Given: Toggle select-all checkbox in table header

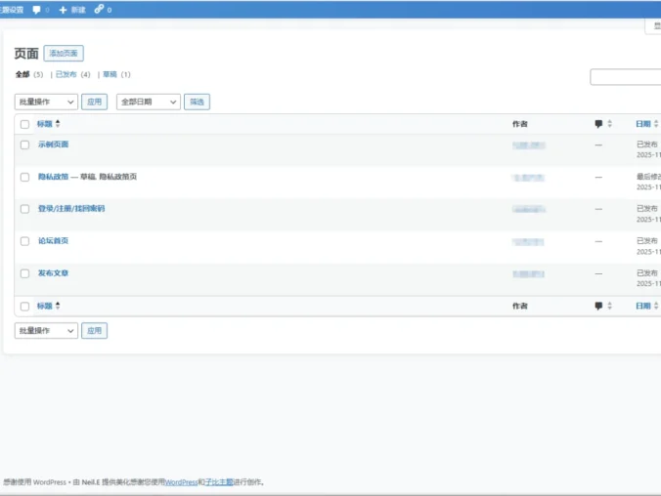Looking at the screenshot, I should pyautogui.click(x=25, y=124).
